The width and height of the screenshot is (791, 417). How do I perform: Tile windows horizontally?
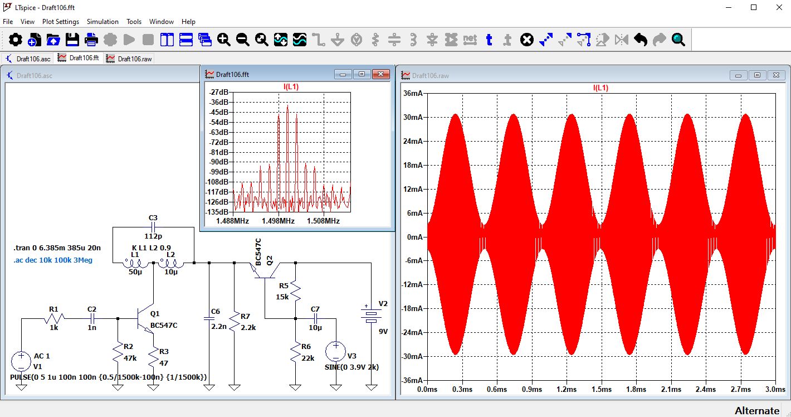(186, 40)
